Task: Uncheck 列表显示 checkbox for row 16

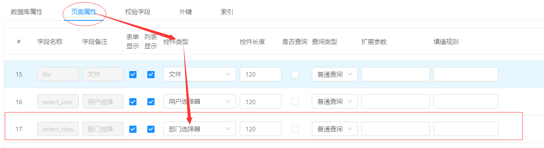Action: [151, 102]
